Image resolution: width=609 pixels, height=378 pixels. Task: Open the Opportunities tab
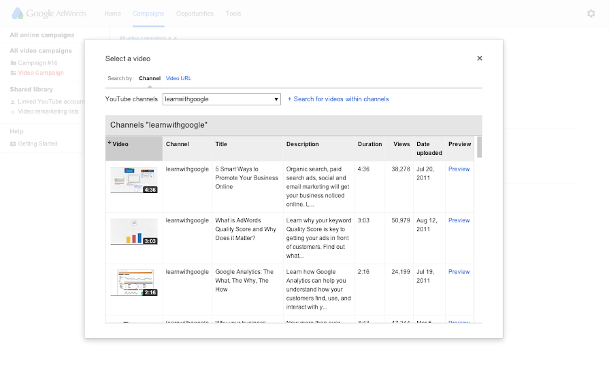(195, 14)
